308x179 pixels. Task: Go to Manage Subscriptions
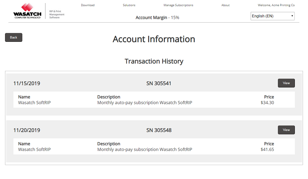pyautogui.click(x=178, y=5)
